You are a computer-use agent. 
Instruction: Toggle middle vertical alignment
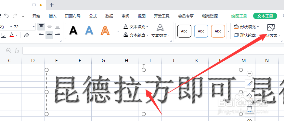[x=49, y=27]
